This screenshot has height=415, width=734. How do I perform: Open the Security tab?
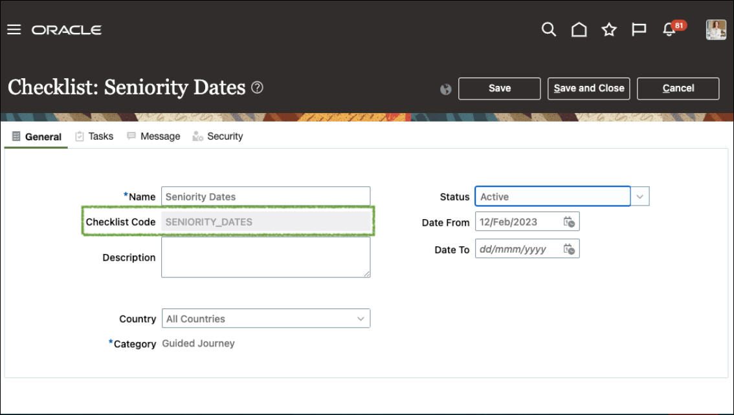point(217,136)
